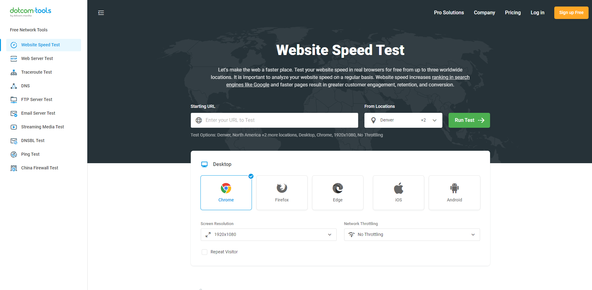Click the blue checkmark badge on Chrome
The image size is (592, 290).
point(251,176)
